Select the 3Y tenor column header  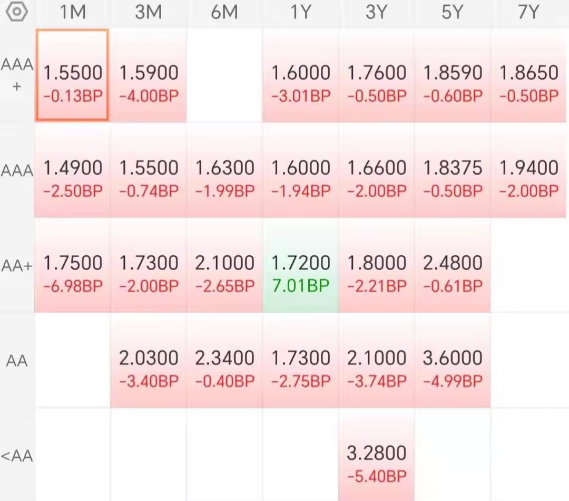click(x=376, y=12)
